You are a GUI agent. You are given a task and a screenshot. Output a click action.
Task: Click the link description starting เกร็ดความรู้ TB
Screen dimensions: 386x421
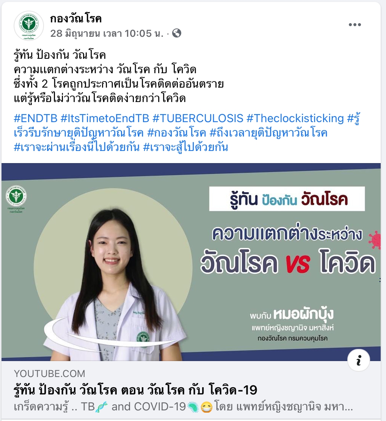(184, 407)
